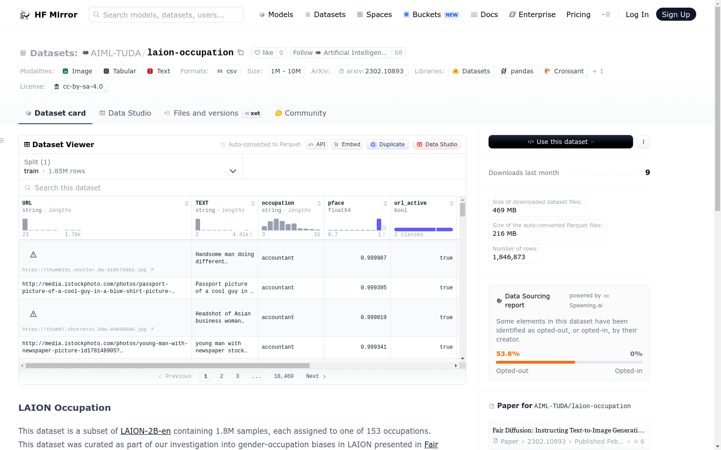The width and height of the screenshot is (721, 450).
Task: Open the Pricing page
Action: 578,15
